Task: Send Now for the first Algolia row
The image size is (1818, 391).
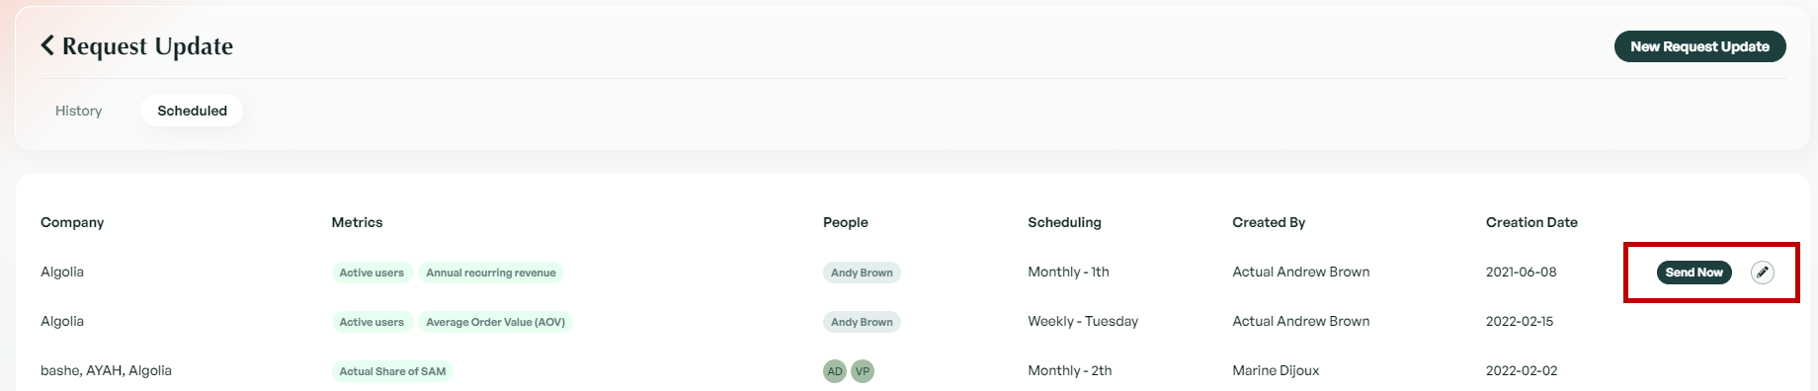Action: tap(1694, 273)
